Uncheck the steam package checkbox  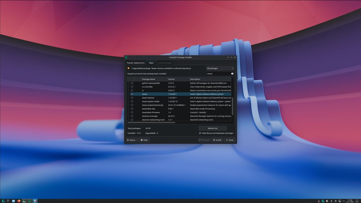[132, 94]
